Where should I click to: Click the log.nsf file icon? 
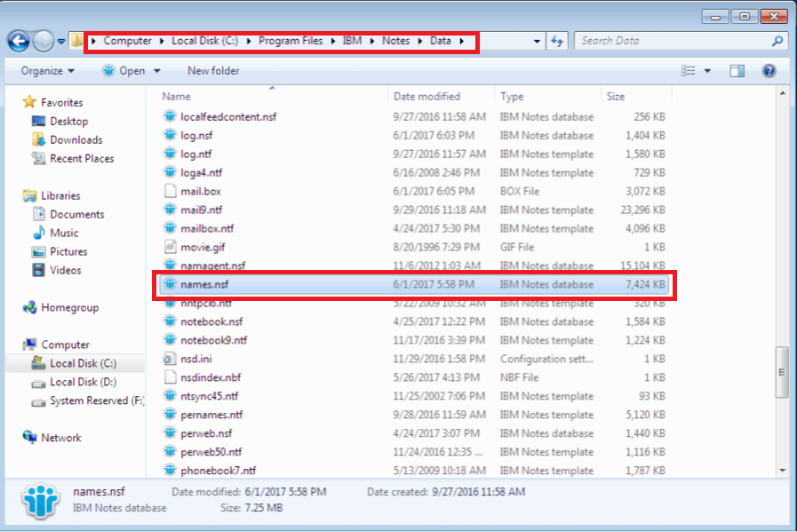pos(170,135)
